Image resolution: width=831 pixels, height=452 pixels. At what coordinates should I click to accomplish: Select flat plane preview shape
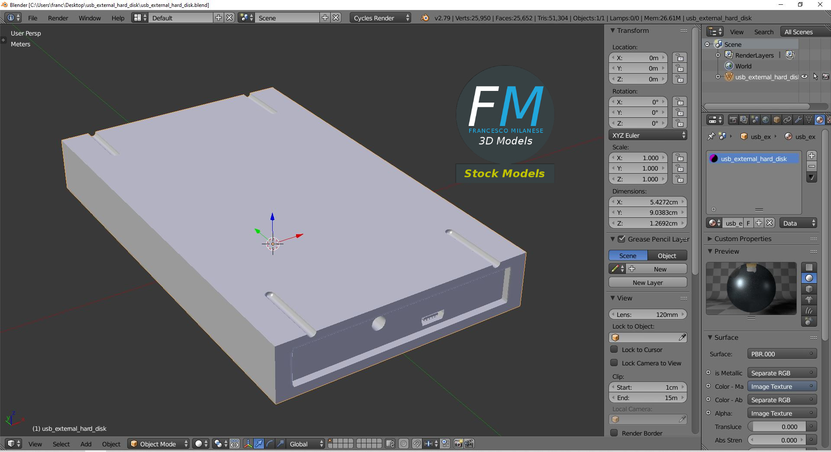(x=809, y=268)
